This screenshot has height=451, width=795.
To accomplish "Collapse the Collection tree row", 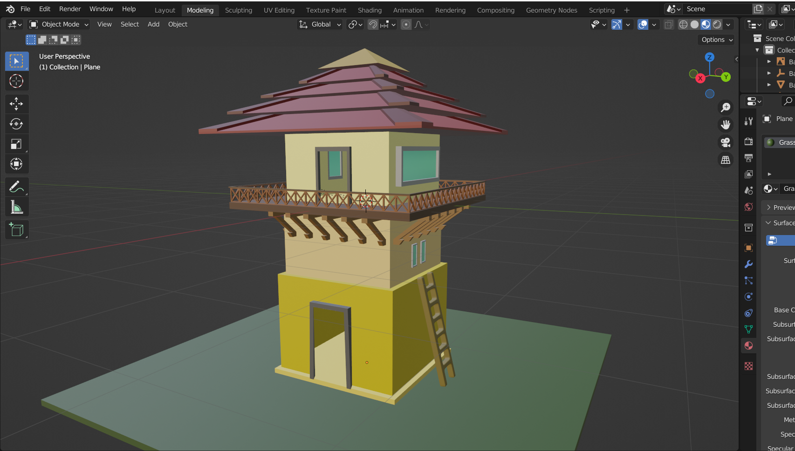I will point(757,50).
